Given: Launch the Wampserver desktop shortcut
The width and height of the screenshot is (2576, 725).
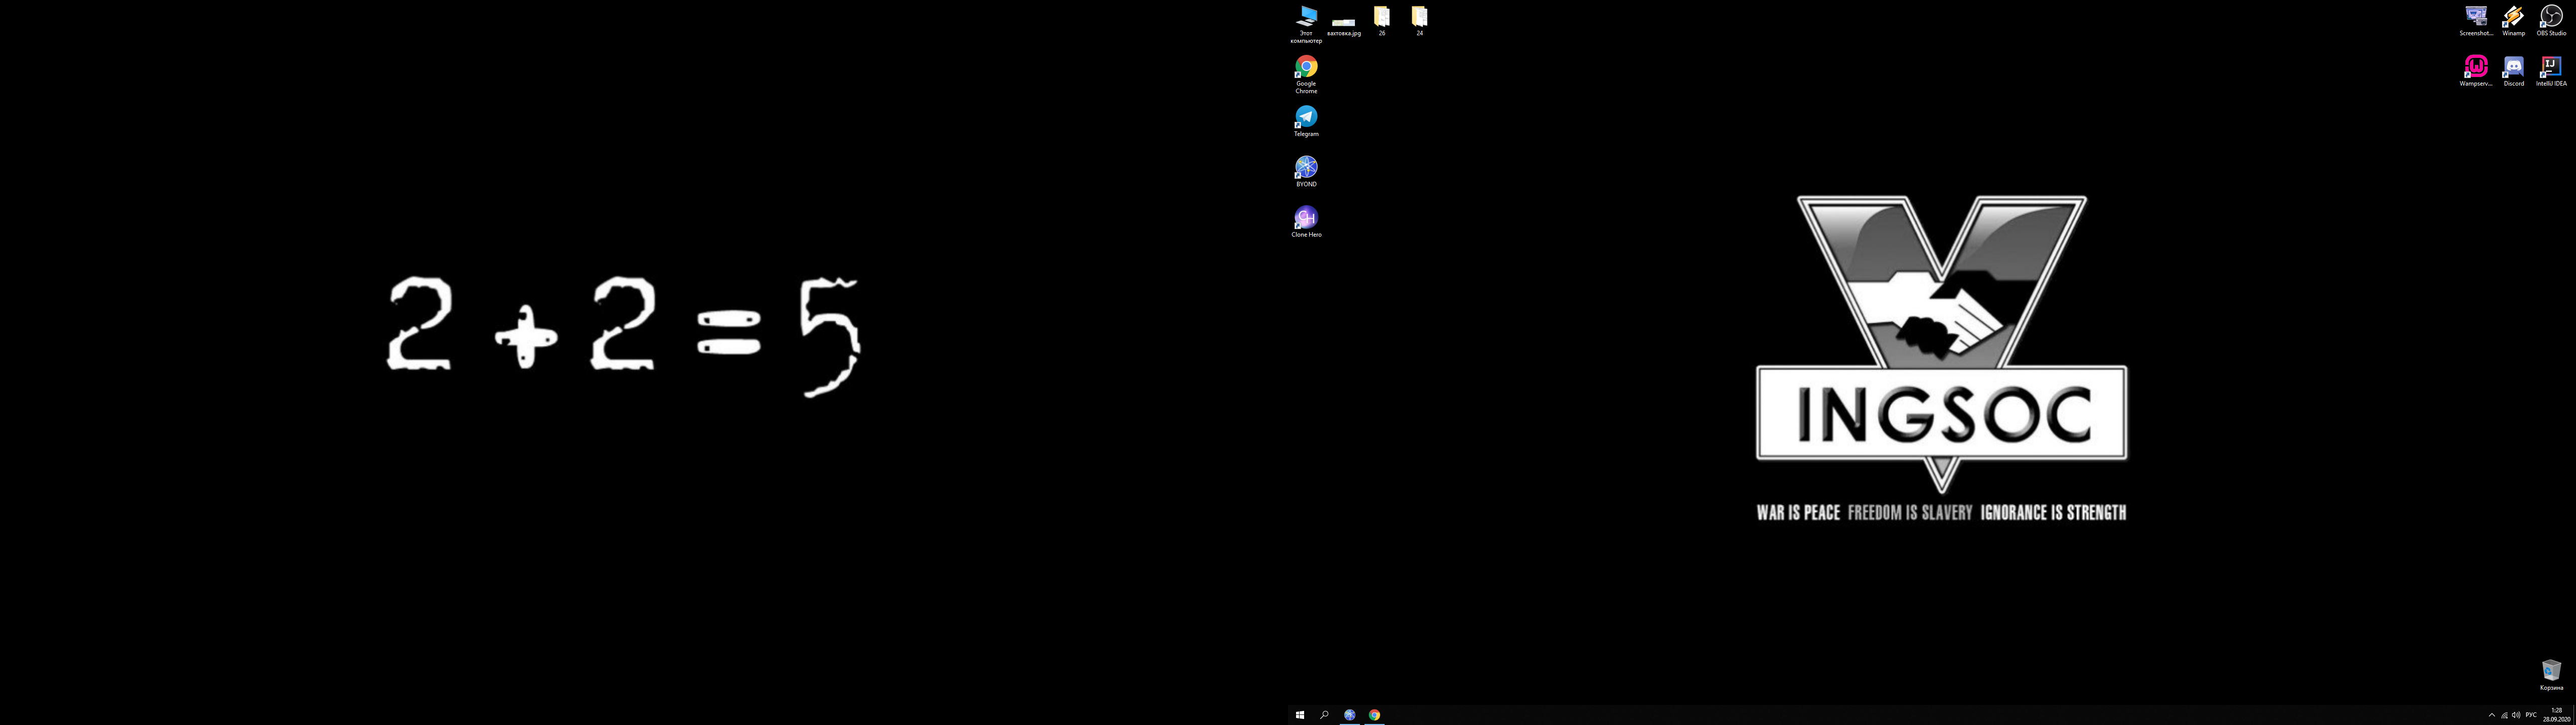Looking at the screenshot, I should coord(2476,71).
